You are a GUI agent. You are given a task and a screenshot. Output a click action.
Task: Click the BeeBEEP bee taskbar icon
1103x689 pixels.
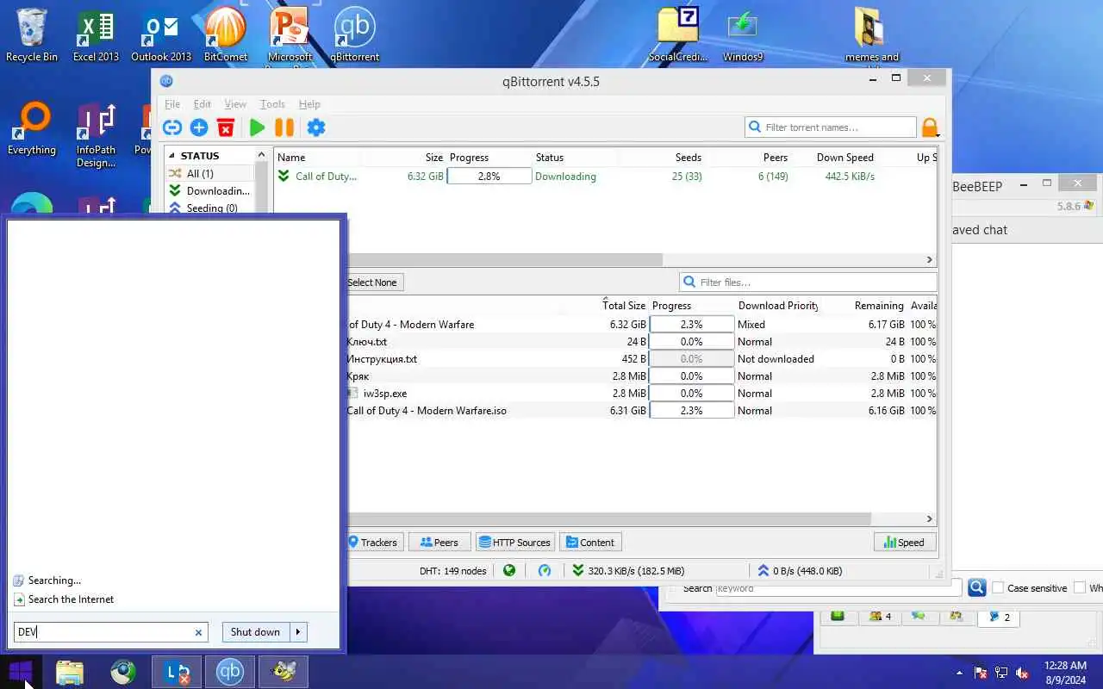[x=283, y=672]
